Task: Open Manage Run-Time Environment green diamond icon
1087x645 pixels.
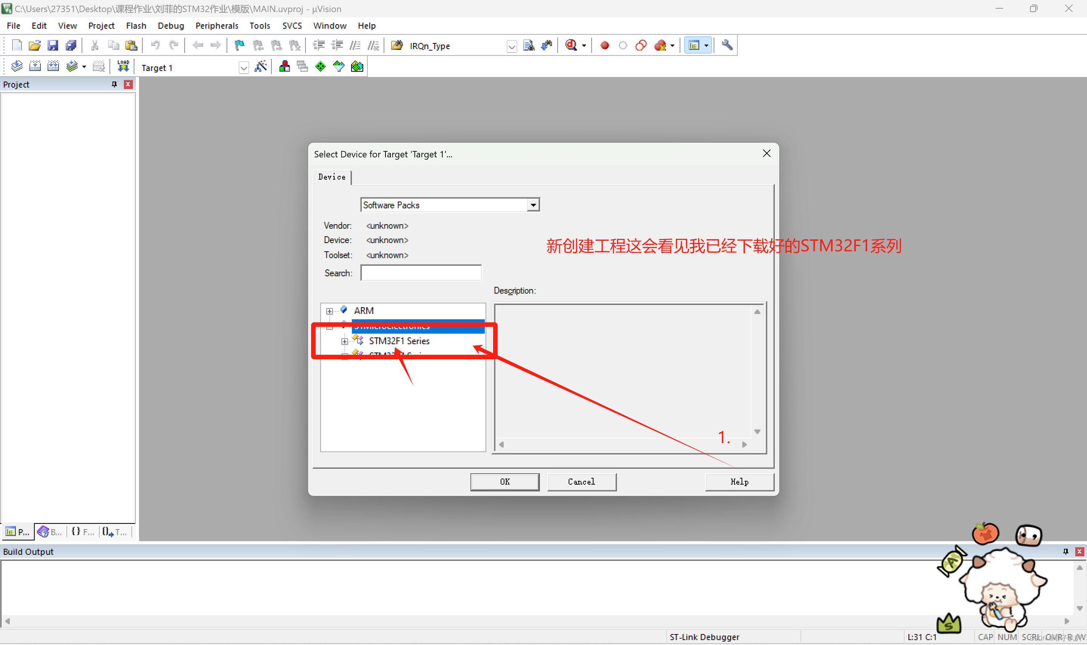Action: [x=321, y=67]
